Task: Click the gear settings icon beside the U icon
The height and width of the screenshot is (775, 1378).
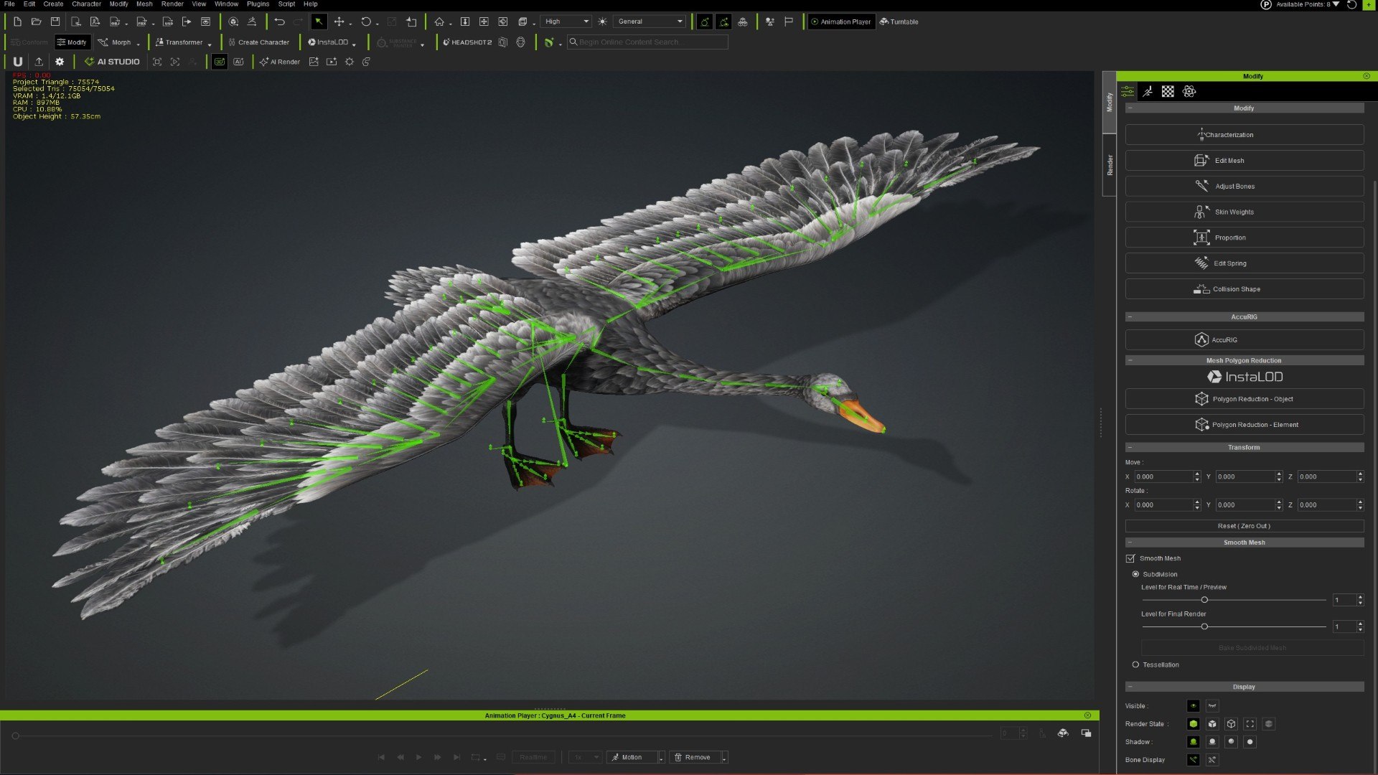Action: 60,62
